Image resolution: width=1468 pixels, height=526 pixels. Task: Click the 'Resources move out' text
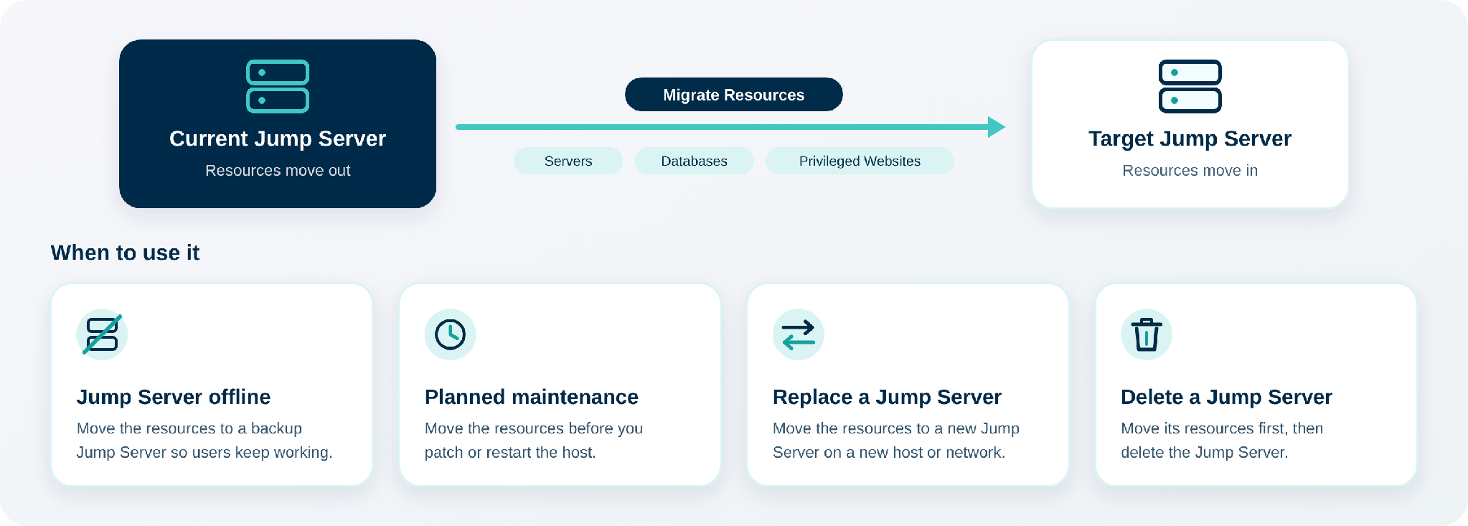click(278, 171)
